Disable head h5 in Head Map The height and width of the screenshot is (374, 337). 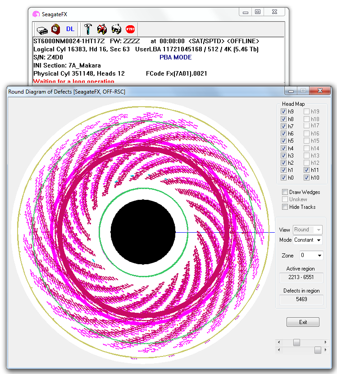tap(283, 141)
